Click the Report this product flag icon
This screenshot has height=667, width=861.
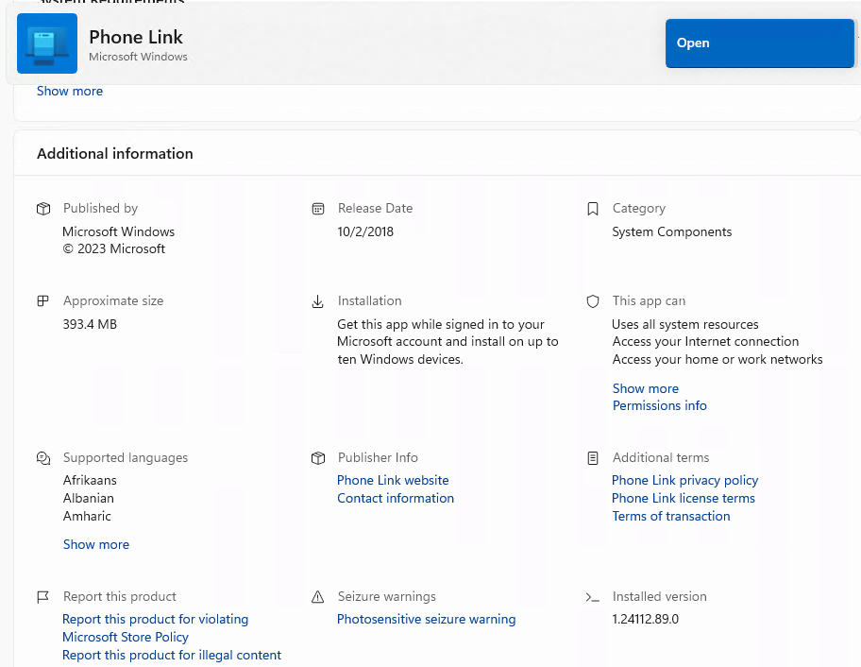point(42,597)
